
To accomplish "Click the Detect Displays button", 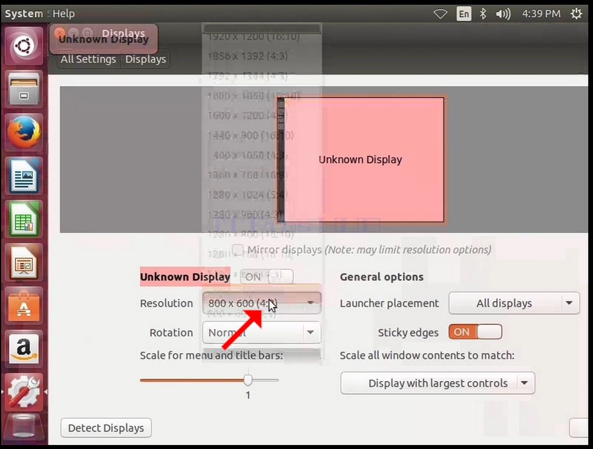I will tap(106, 428).
